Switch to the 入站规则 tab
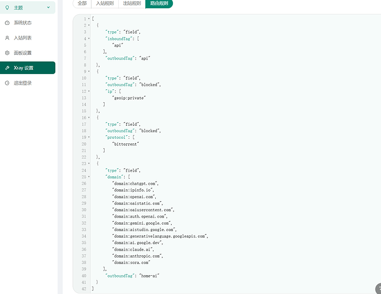This screenshot has height=294, width=381. point(105,4)
